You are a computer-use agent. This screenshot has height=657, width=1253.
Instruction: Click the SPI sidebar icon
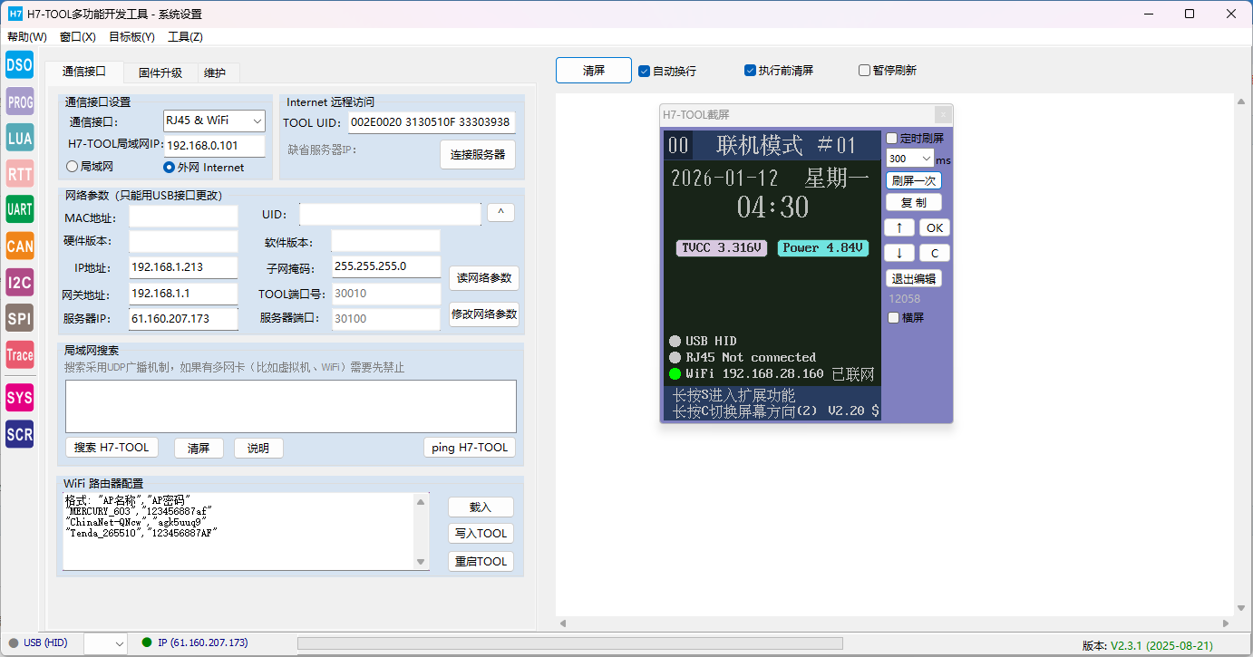19,318
